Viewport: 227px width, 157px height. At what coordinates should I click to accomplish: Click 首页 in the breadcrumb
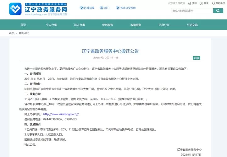pos(12,33)
